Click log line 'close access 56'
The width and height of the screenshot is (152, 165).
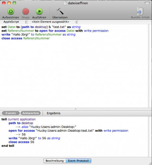(22, 142)
